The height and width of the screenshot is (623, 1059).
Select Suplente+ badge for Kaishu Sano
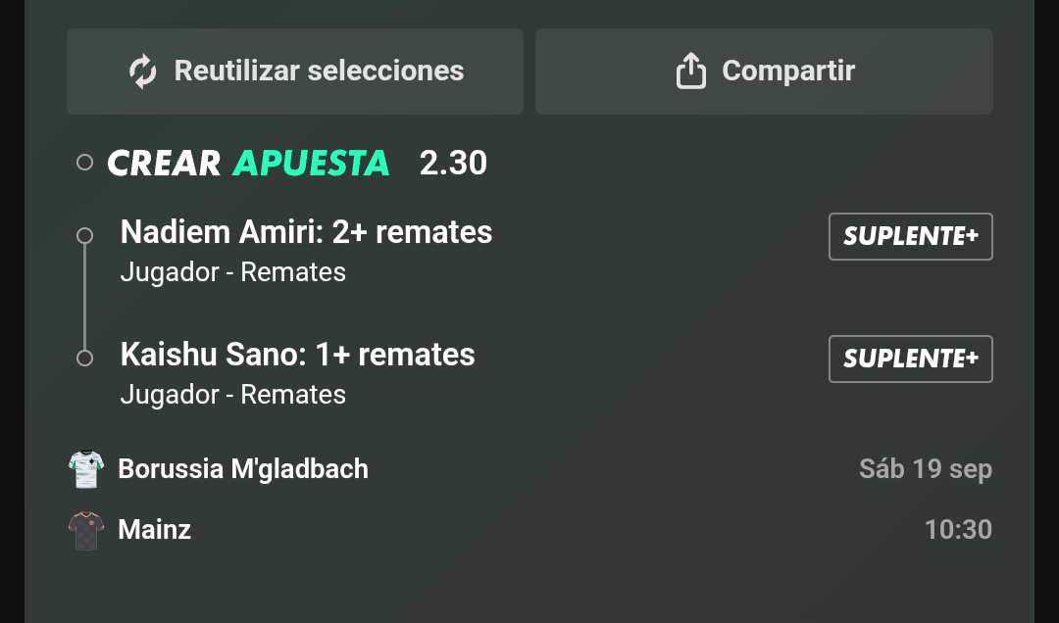pos(910,359)
